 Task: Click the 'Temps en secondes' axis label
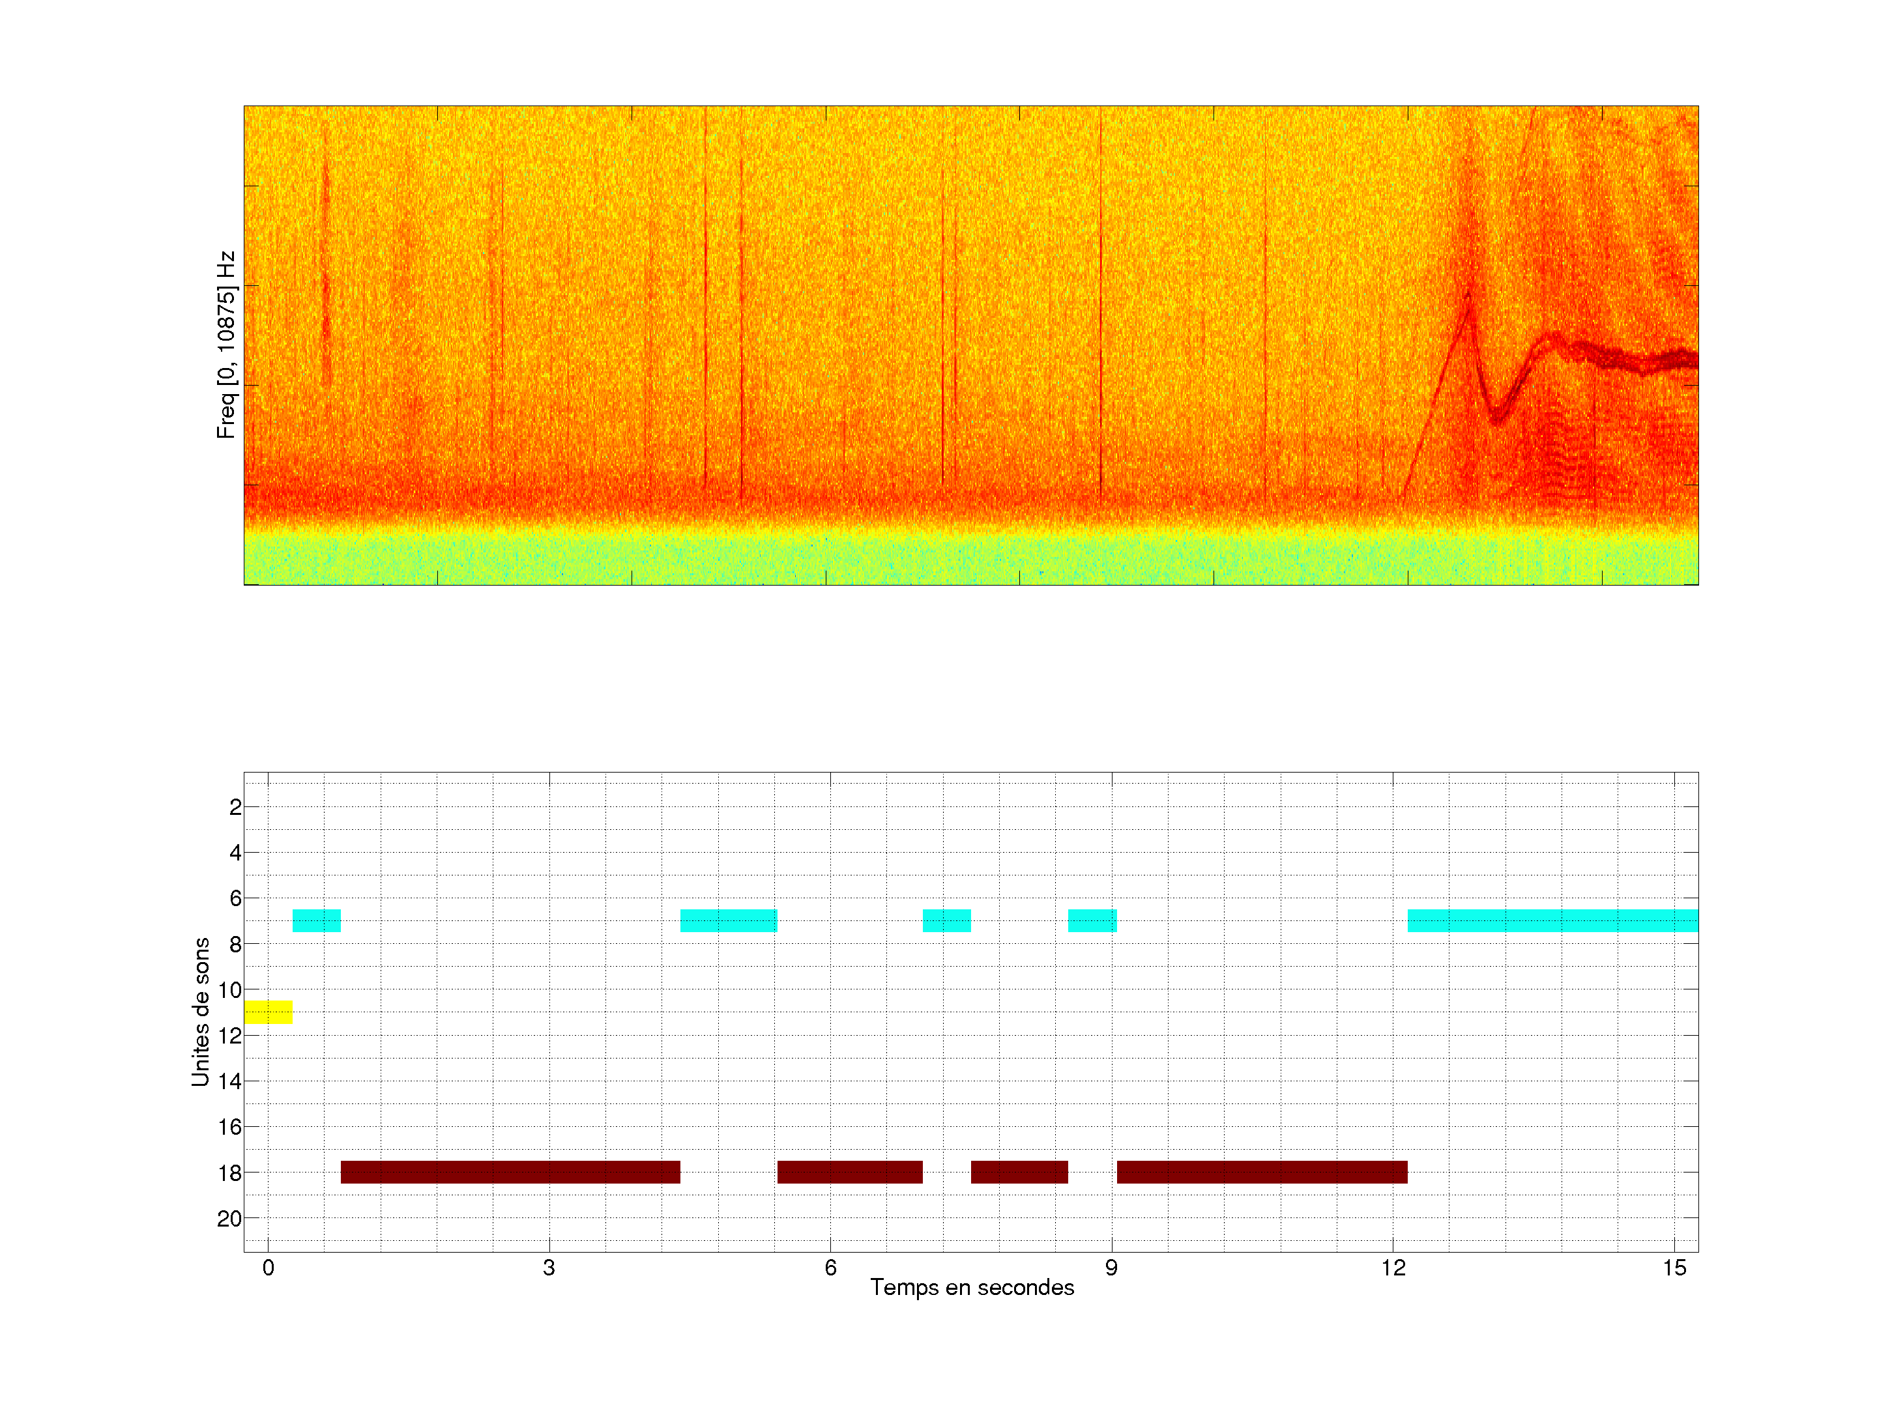[x=972, y=1287]
